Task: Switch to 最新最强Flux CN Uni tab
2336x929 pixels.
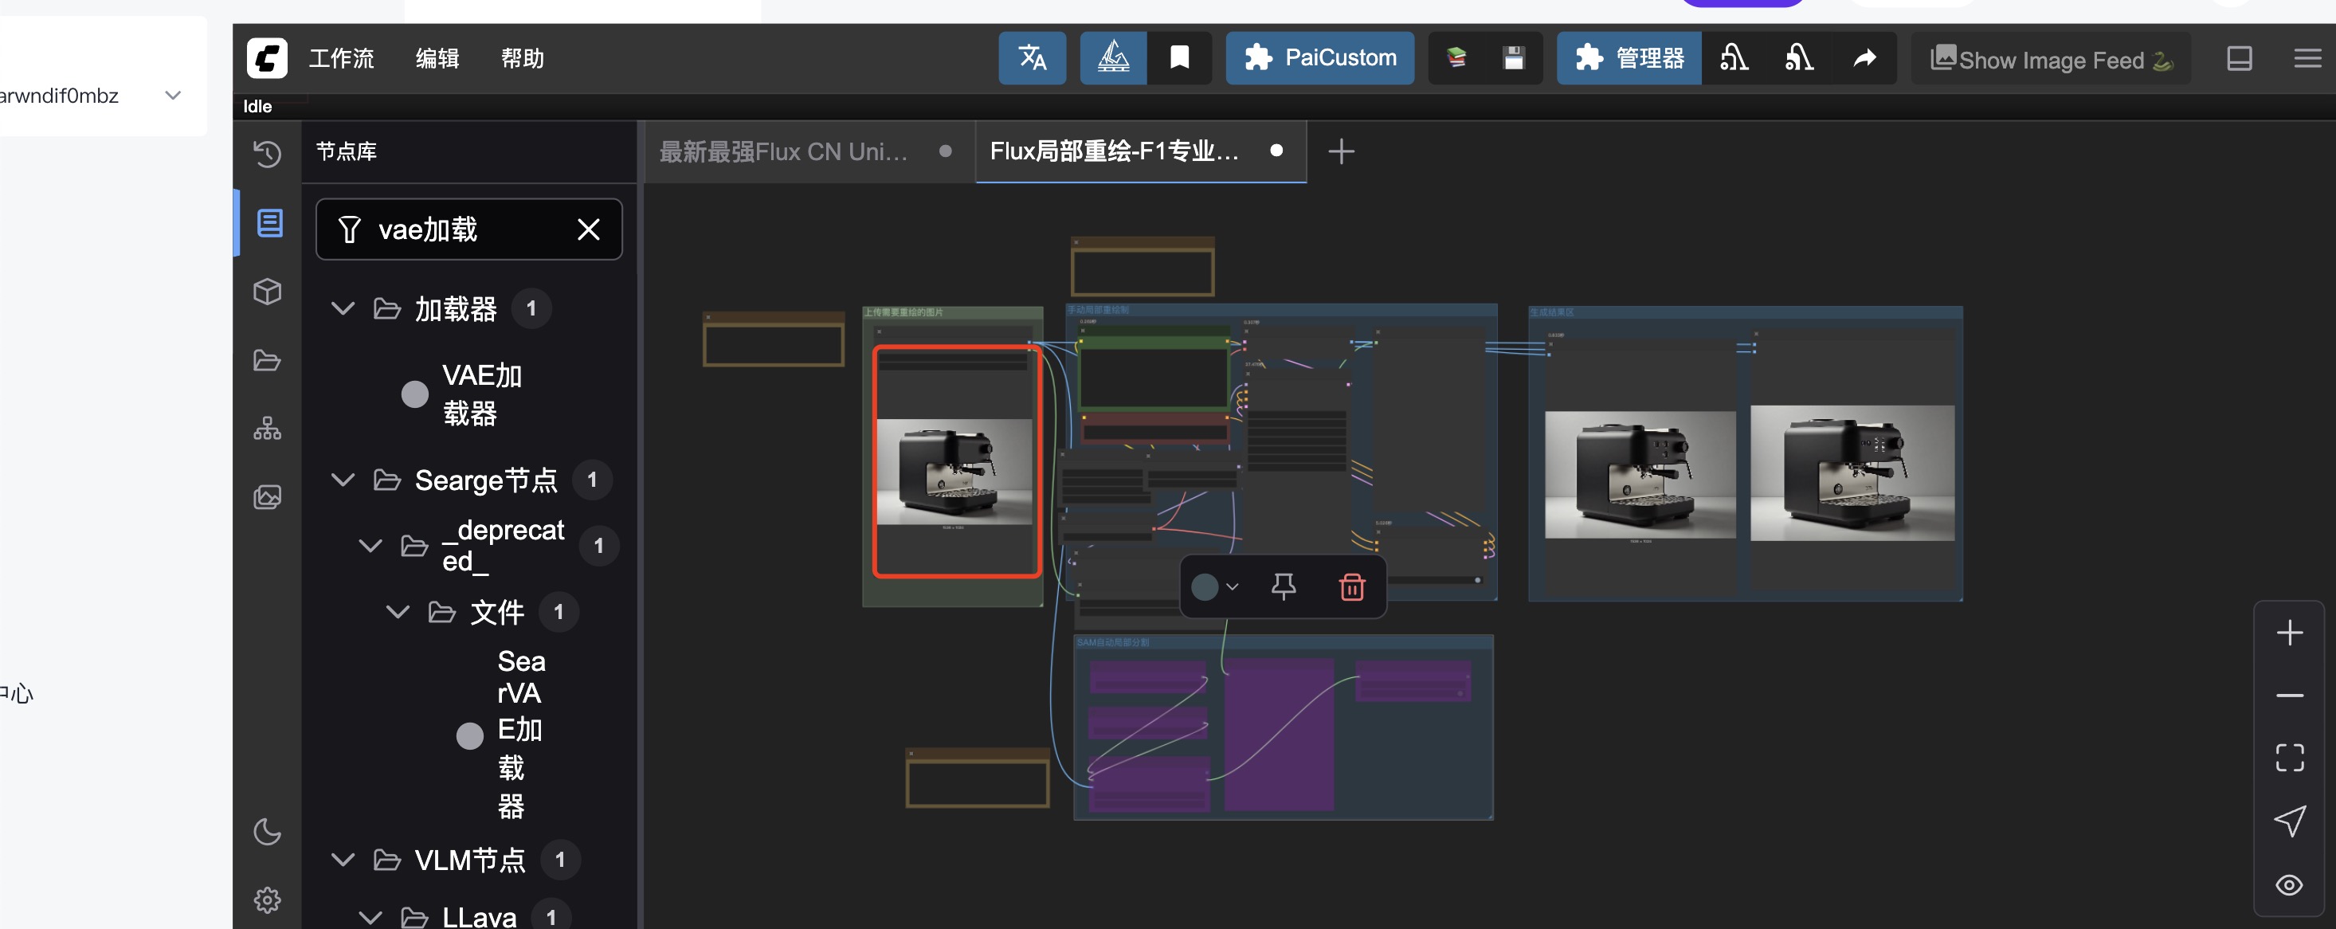Action: [783, 151]
